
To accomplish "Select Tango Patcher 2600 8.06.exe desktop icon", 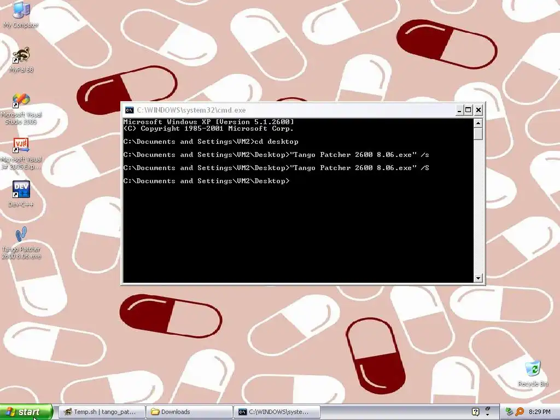I will point(21,242).
